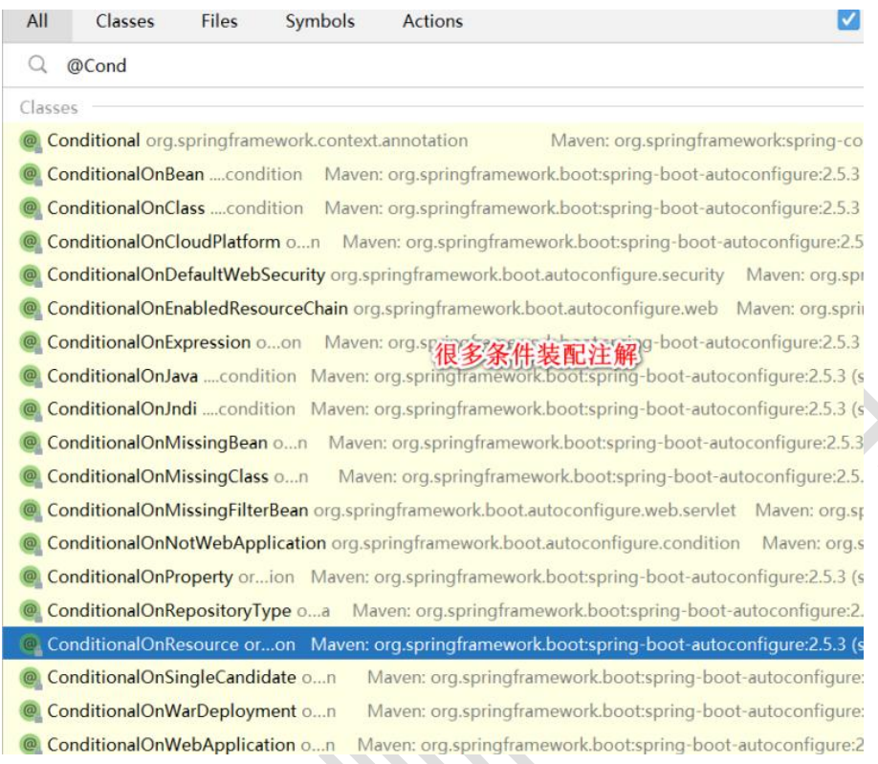Pick the ConditionalOnMissingClass result
The height and width of the screenshot is (764, 878).
[x=433, y=476]
